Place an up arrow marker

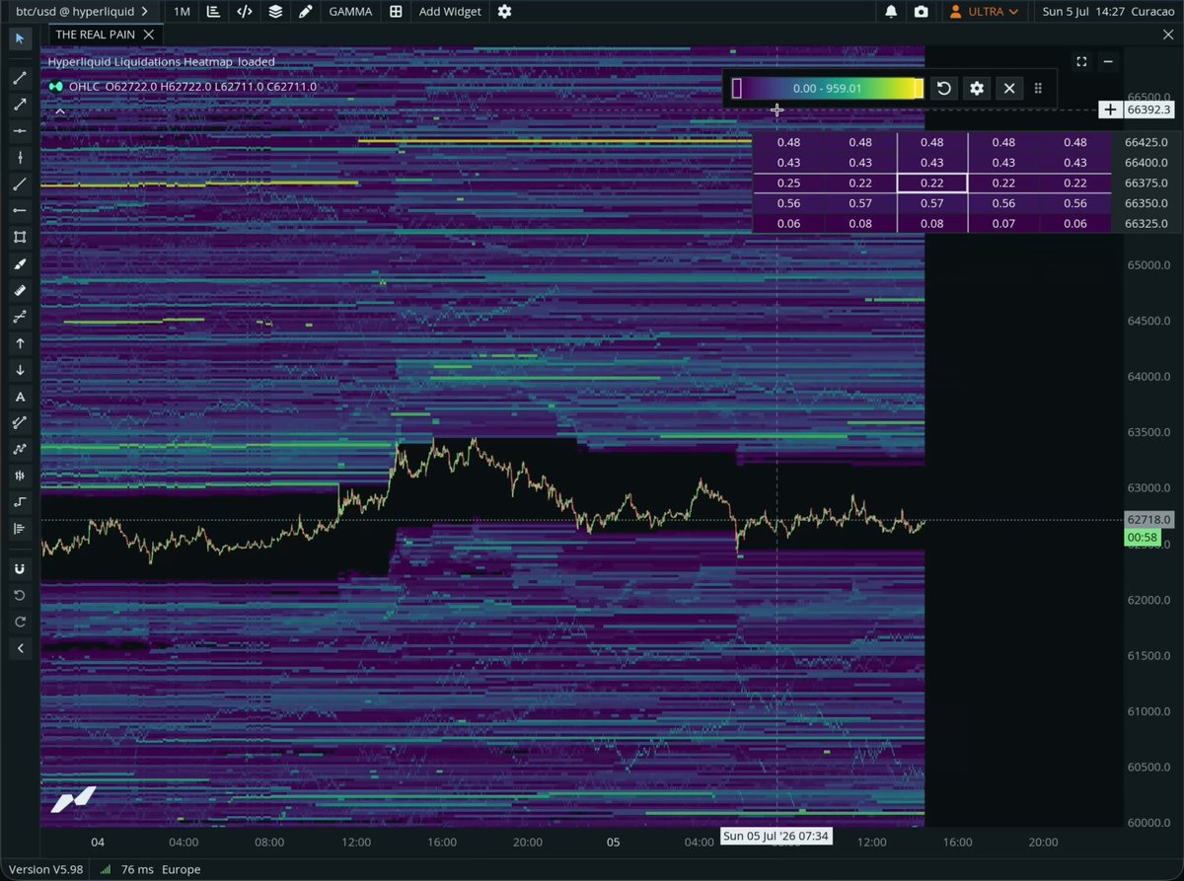pos(20,343)
